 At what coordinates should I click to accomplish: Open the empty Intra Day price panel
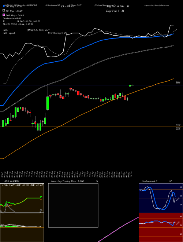(x=73, y=205)
